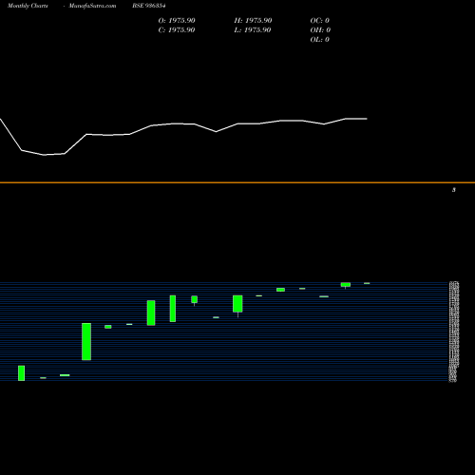
Task: Select the BSE symbol code text
Action: coord(149,6)
